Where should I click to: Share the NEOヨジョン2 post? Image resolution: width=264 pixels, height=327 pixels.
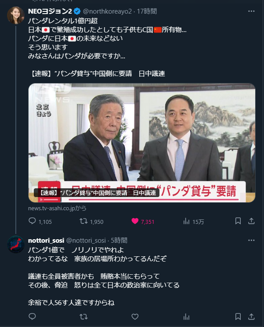(251, 221)
